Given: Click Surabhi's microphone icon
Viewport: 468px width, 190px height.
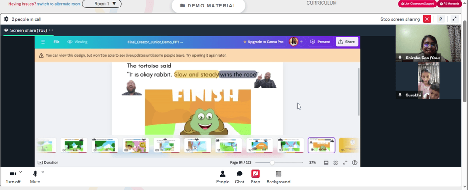Looking at the screenshot, I should (400, 95).
